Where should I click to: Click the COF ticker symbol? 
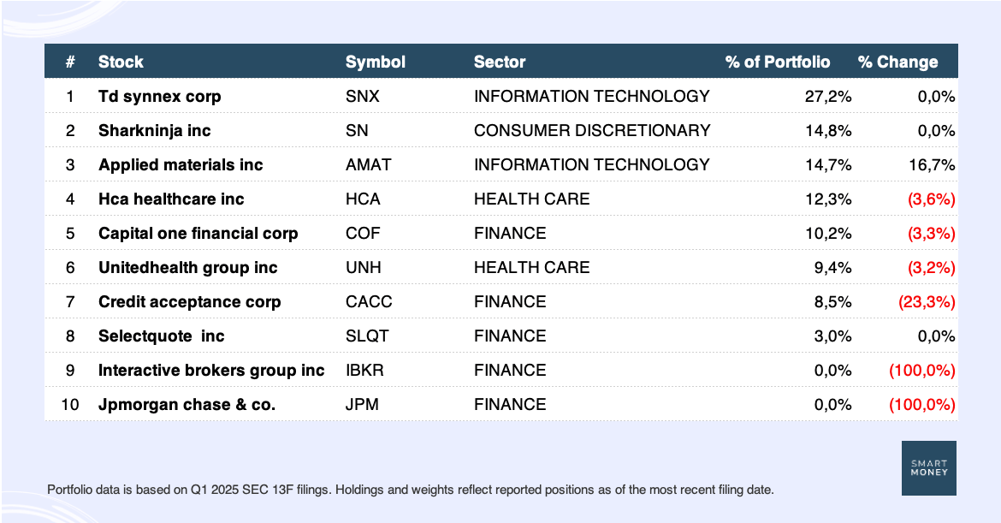(363, 233)
